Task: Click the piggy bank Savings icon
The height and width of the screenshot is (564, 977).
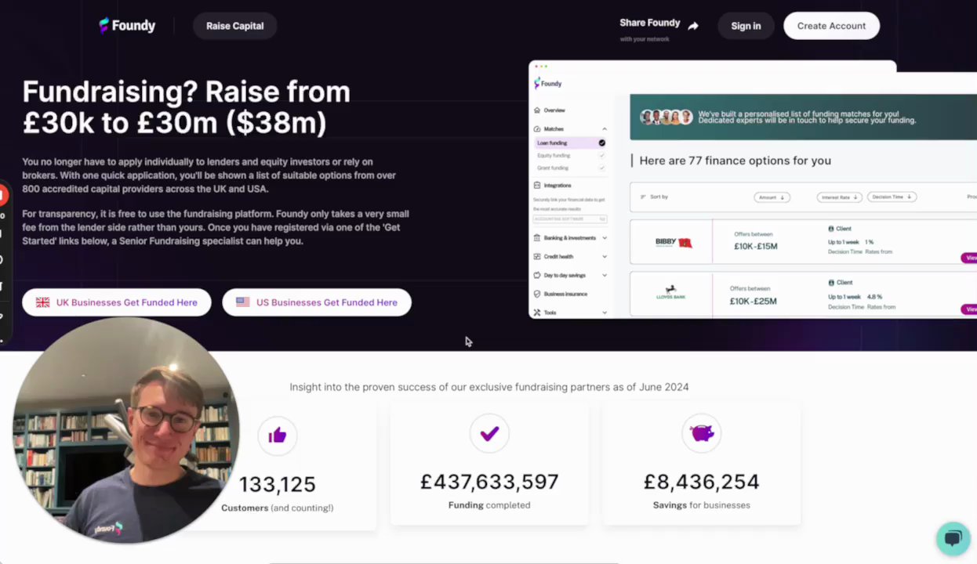Action: 701,433
